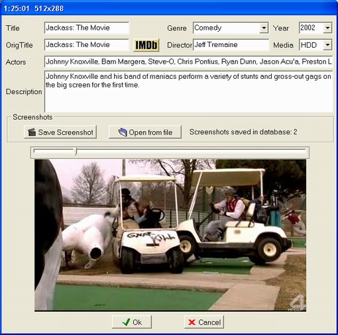Click the Actors input field
This screenshot has width=338, height=335.
click(x=188, y=62)
